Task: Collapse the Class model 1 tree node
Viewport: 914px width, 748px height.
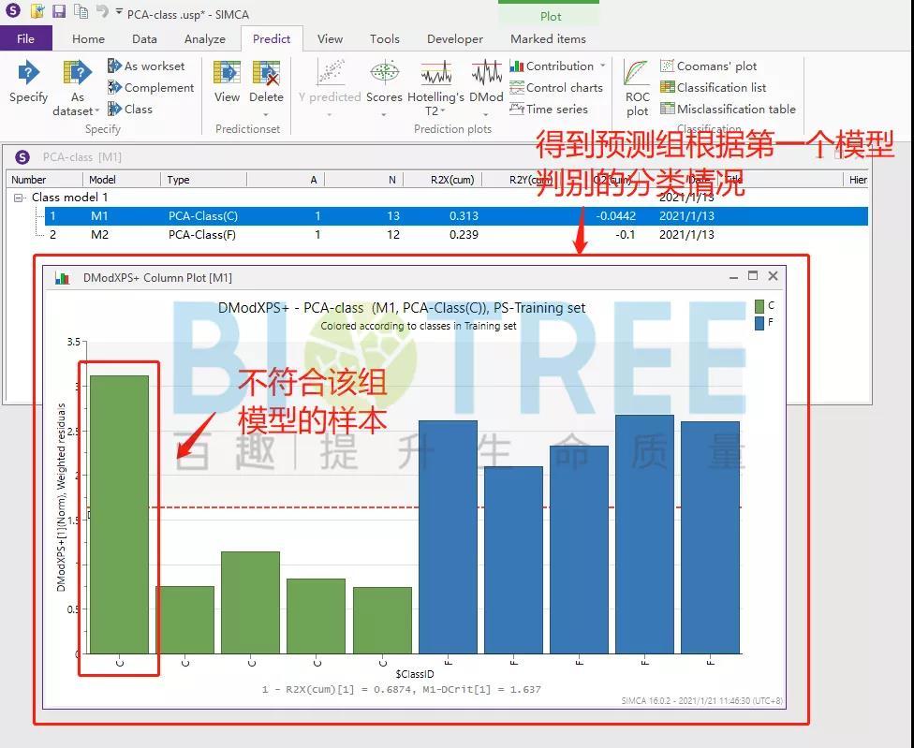Action: (x=19, y=198)
